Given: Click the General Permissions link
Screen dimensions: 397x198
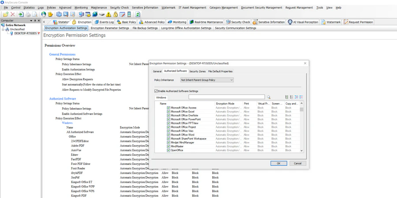Looking at the screenshot, I should click(62, 54).
